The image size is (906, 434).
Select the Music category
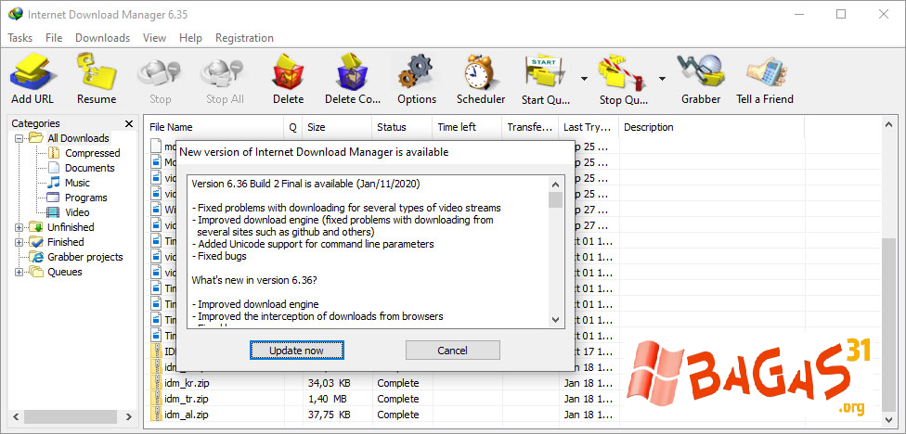click(77, 183)
